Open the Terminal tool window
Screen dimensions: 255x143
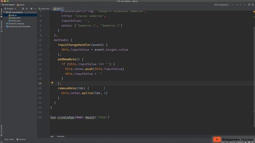click(21, 139)
